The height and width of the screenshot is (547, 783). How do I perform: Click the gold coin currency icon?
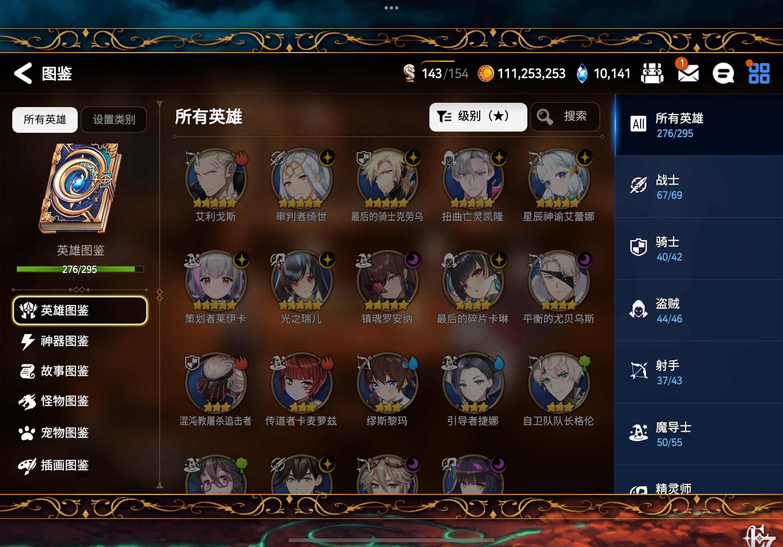486,73
